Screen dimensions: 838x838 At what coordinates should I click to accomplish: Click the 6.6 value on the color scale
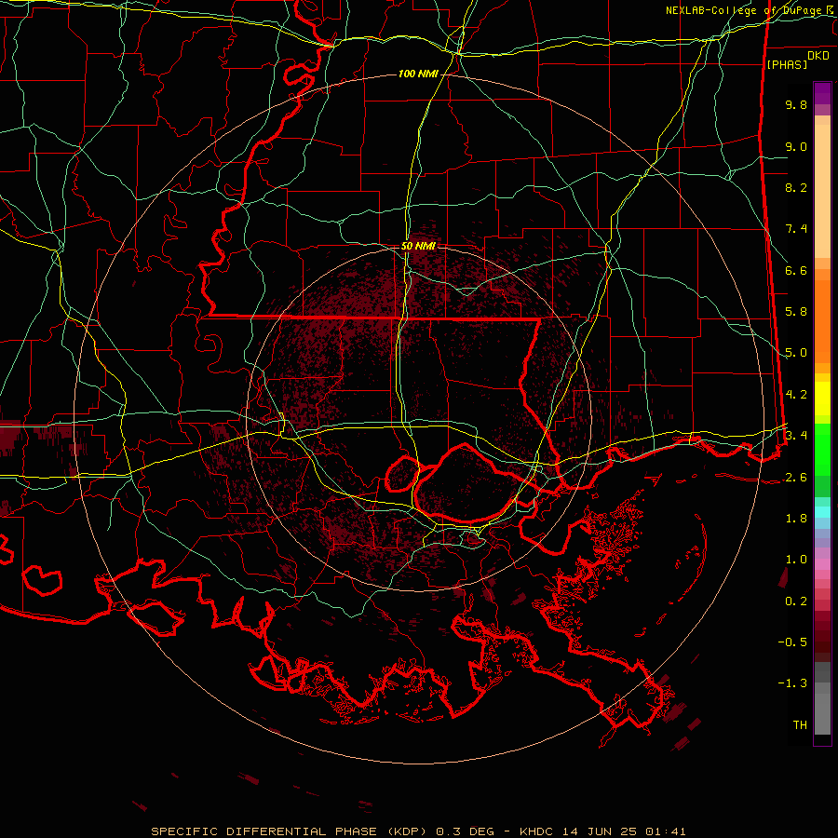point(796,270)
